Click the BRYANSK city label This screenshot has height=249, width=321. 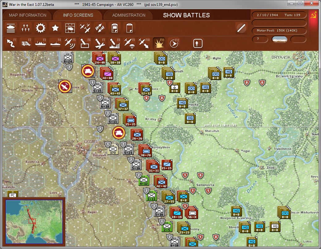[x=281, y=57]
